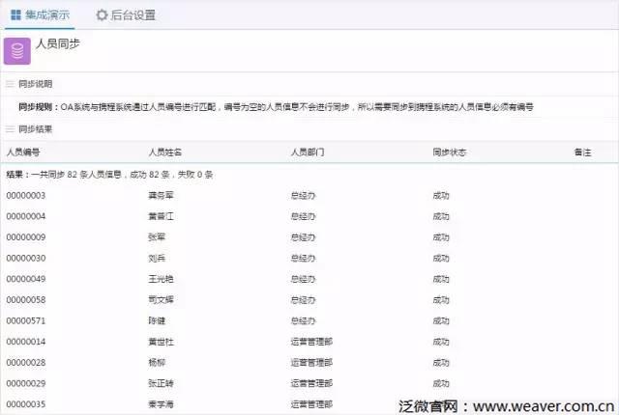Click 成功 status in row 00000014

[441, 342]
